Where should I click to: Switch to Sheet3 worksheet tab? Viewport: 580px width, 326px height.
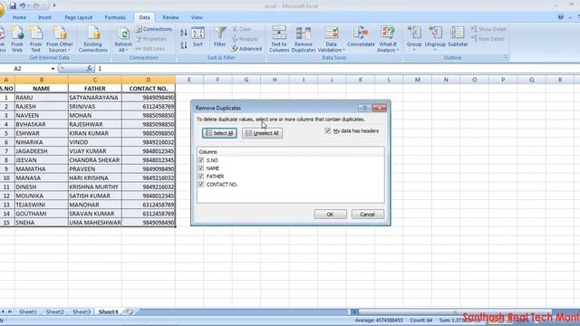click(x=82, y=312)
